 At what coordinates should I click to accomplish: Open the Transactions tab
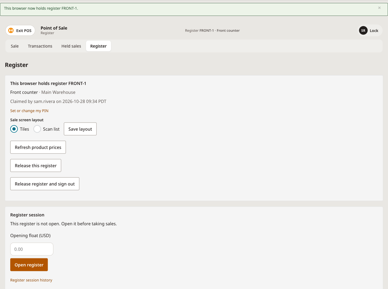(40, 46)
